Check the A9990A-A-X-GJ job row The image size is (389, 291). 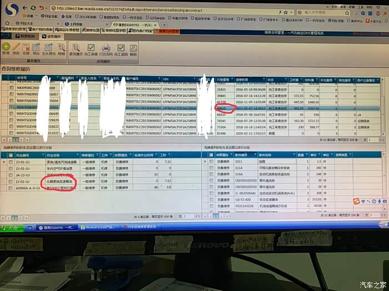coord(11,188)
